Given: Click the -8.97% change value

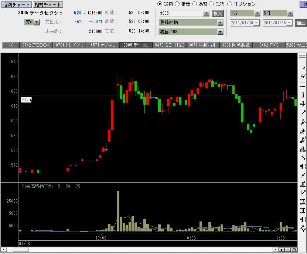Looking at the screenshot, I should (96, 22).
